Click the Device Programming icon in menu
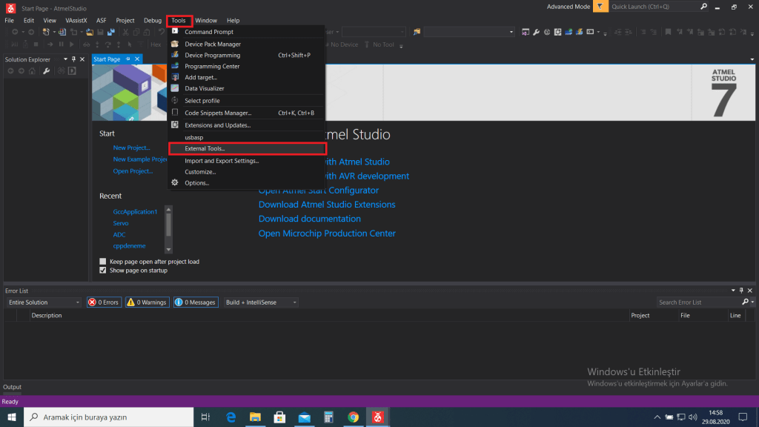 175,56
